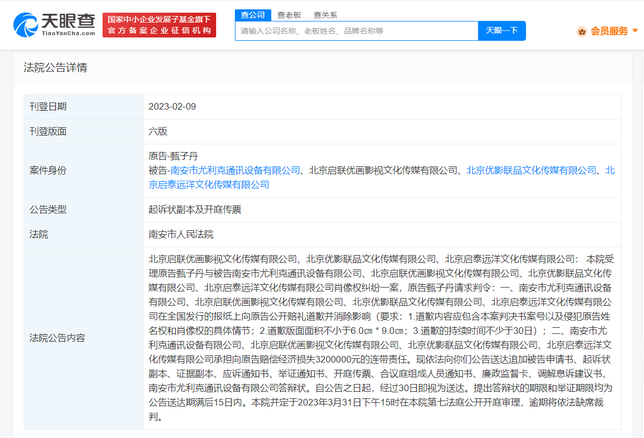Open the 查关系 tab
Image resolution: width=644 pixels, height=438 pixels.
pos(325,15)
